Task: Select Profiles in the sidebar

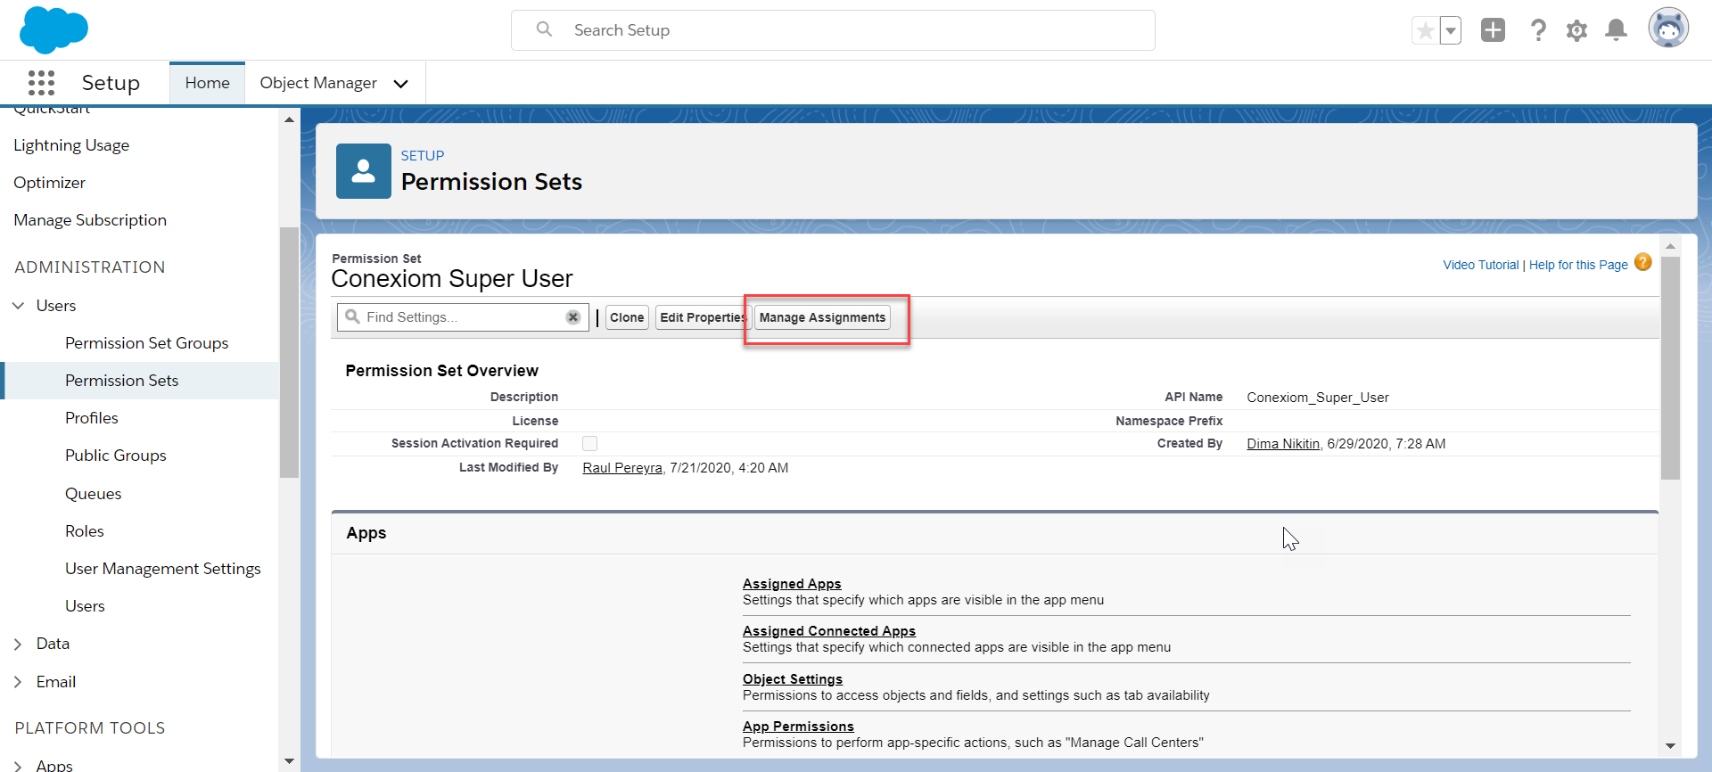Action: tap(91, 418)
